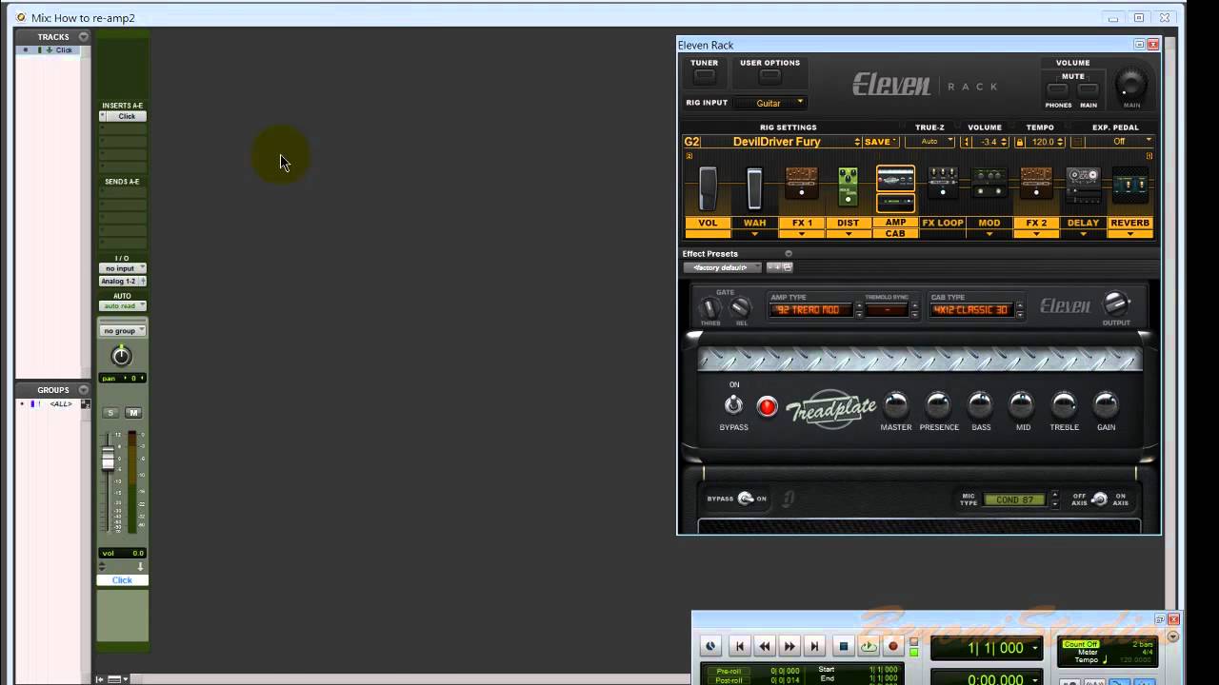Toggle the Count Off button
The image size is (1219, 685).
pos(1080,644)
